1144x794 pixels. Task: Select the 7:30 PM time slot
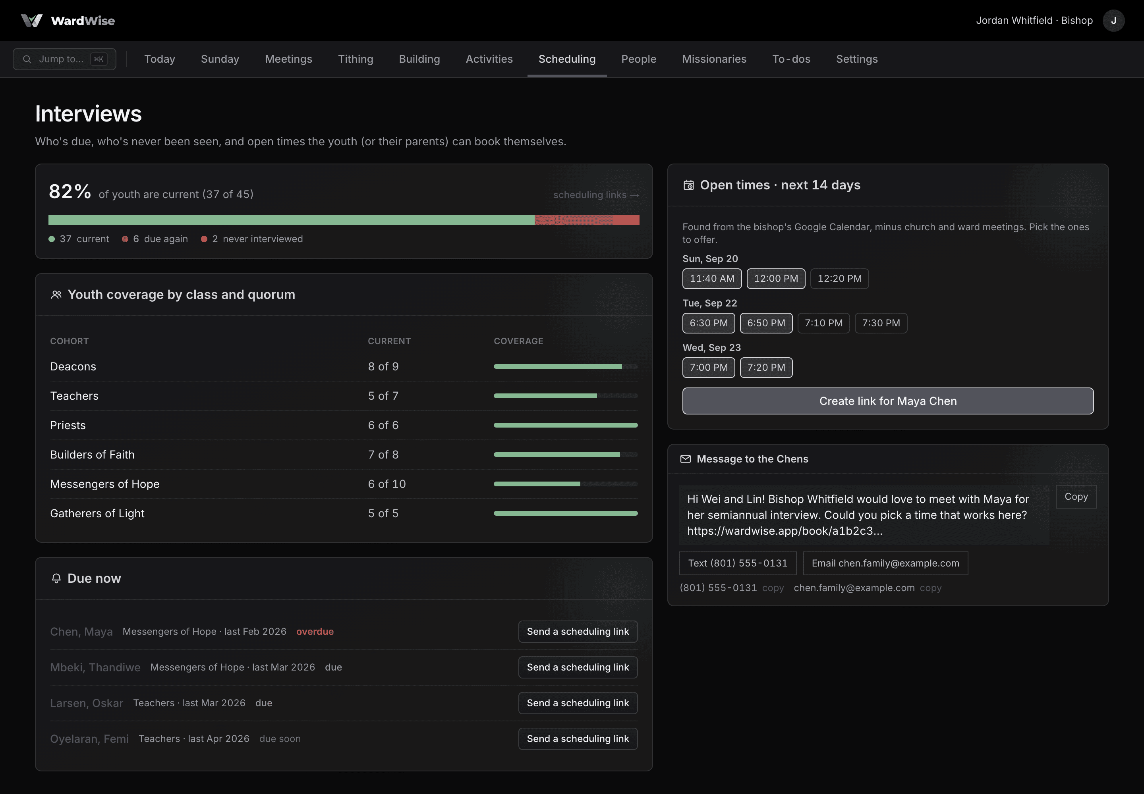(881, 323)
